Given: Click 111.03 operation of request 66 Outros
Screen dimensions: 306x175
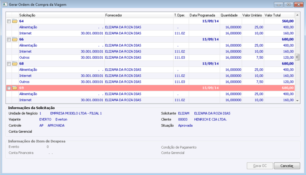Looking at the screenshot, I should [180, 58].
